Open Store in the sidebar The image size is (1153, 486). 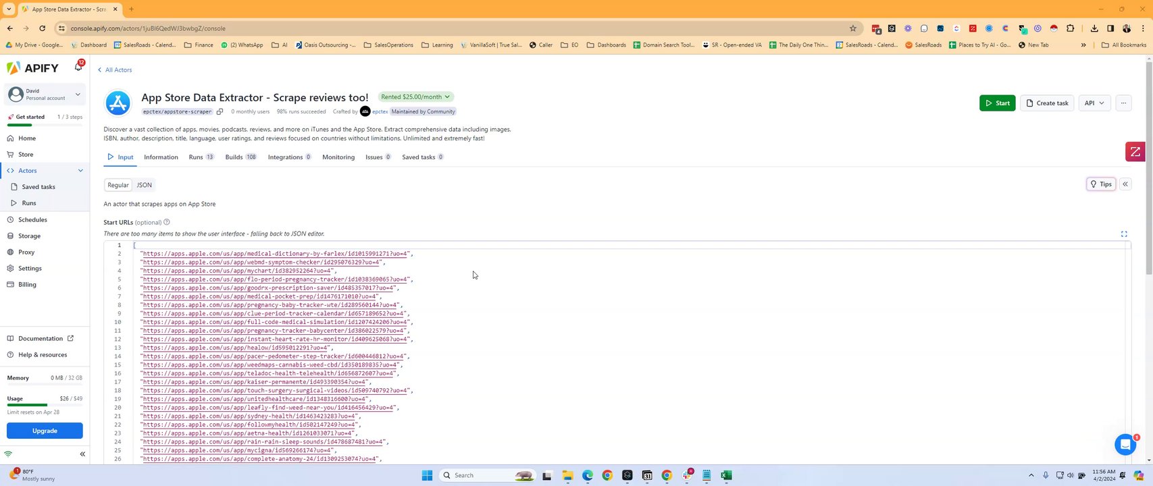click(26, 155)
